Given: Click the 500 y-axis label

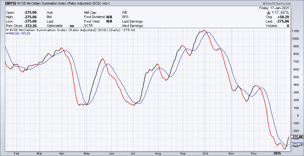Looking at the screenshot, I should click(296, 77).
